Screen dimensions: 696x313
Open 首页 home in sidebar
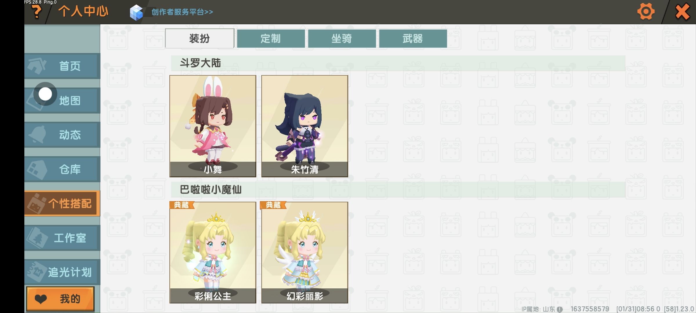pyautogui.click(x=62, y=66)
